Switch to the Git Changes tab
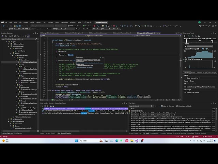This screenshot has width=218, height=164. 18,133
